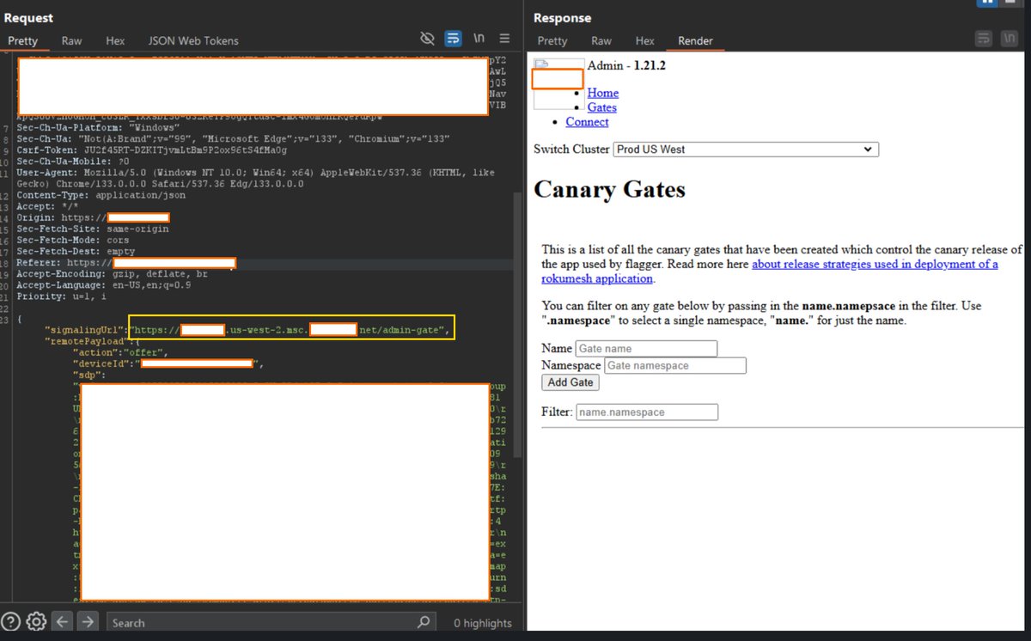Screen dimensions: 1031x641
Task: Toggle the crossed-eye highlighting icon in Request toolbar
Action: pos(427,38)
